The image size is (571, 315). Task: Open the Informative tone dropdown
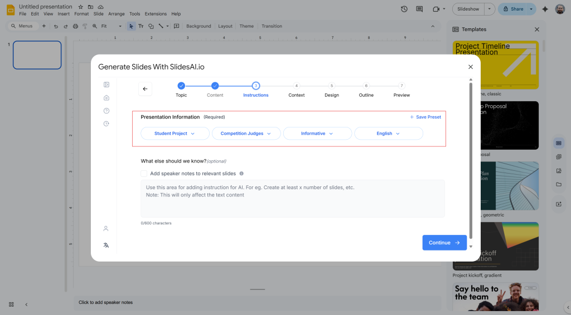point(317,134)
